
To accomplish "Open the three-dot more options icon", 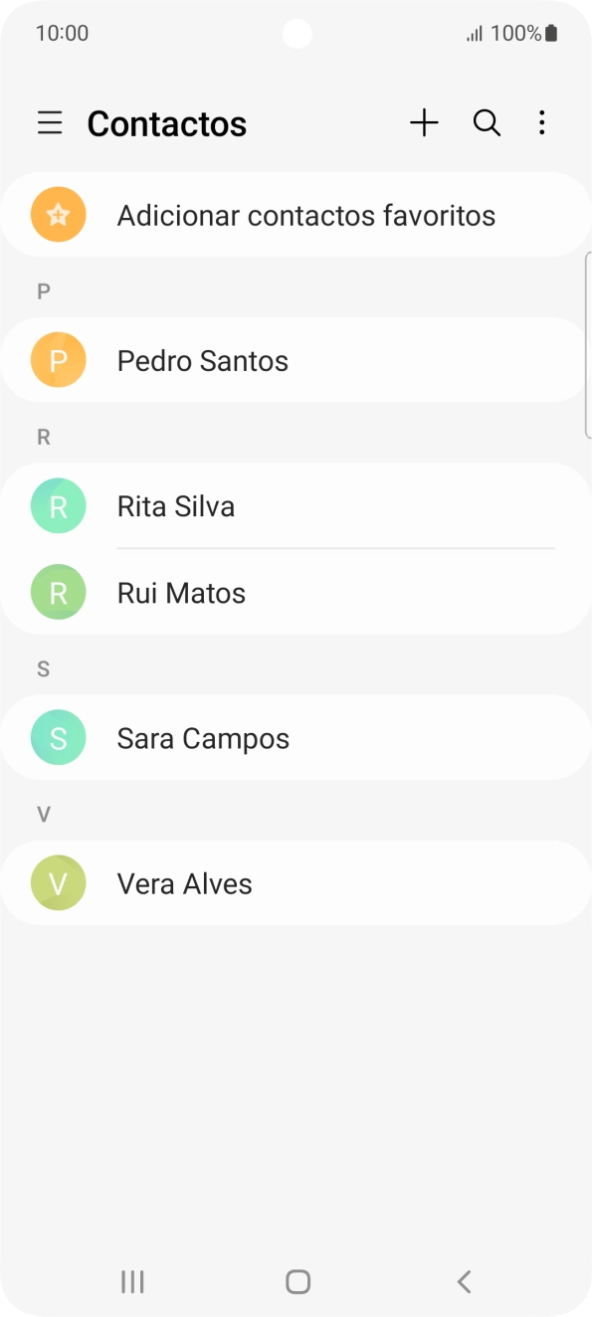I will point(542,122).
